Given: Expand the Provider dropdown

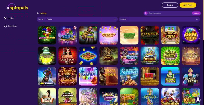Looking at the screenshot, I should coord(159,19).
